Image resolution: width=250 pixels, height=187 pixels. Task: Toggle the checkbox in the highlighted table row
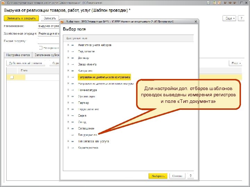pyautogui.click(x=12, y=77)
